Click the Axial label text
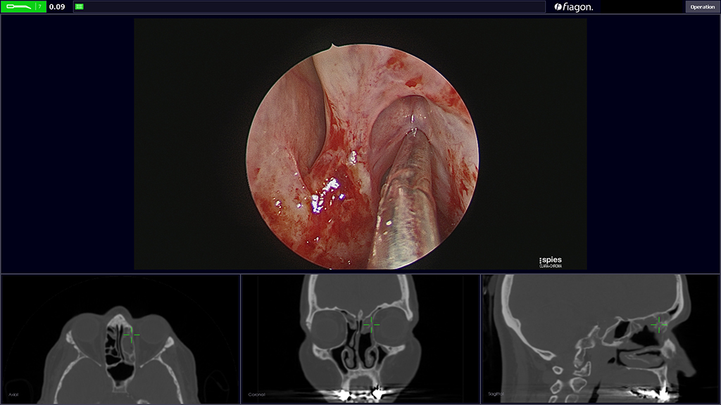The image size is (721, 405). pyautogui.click(x=13, y=394)
